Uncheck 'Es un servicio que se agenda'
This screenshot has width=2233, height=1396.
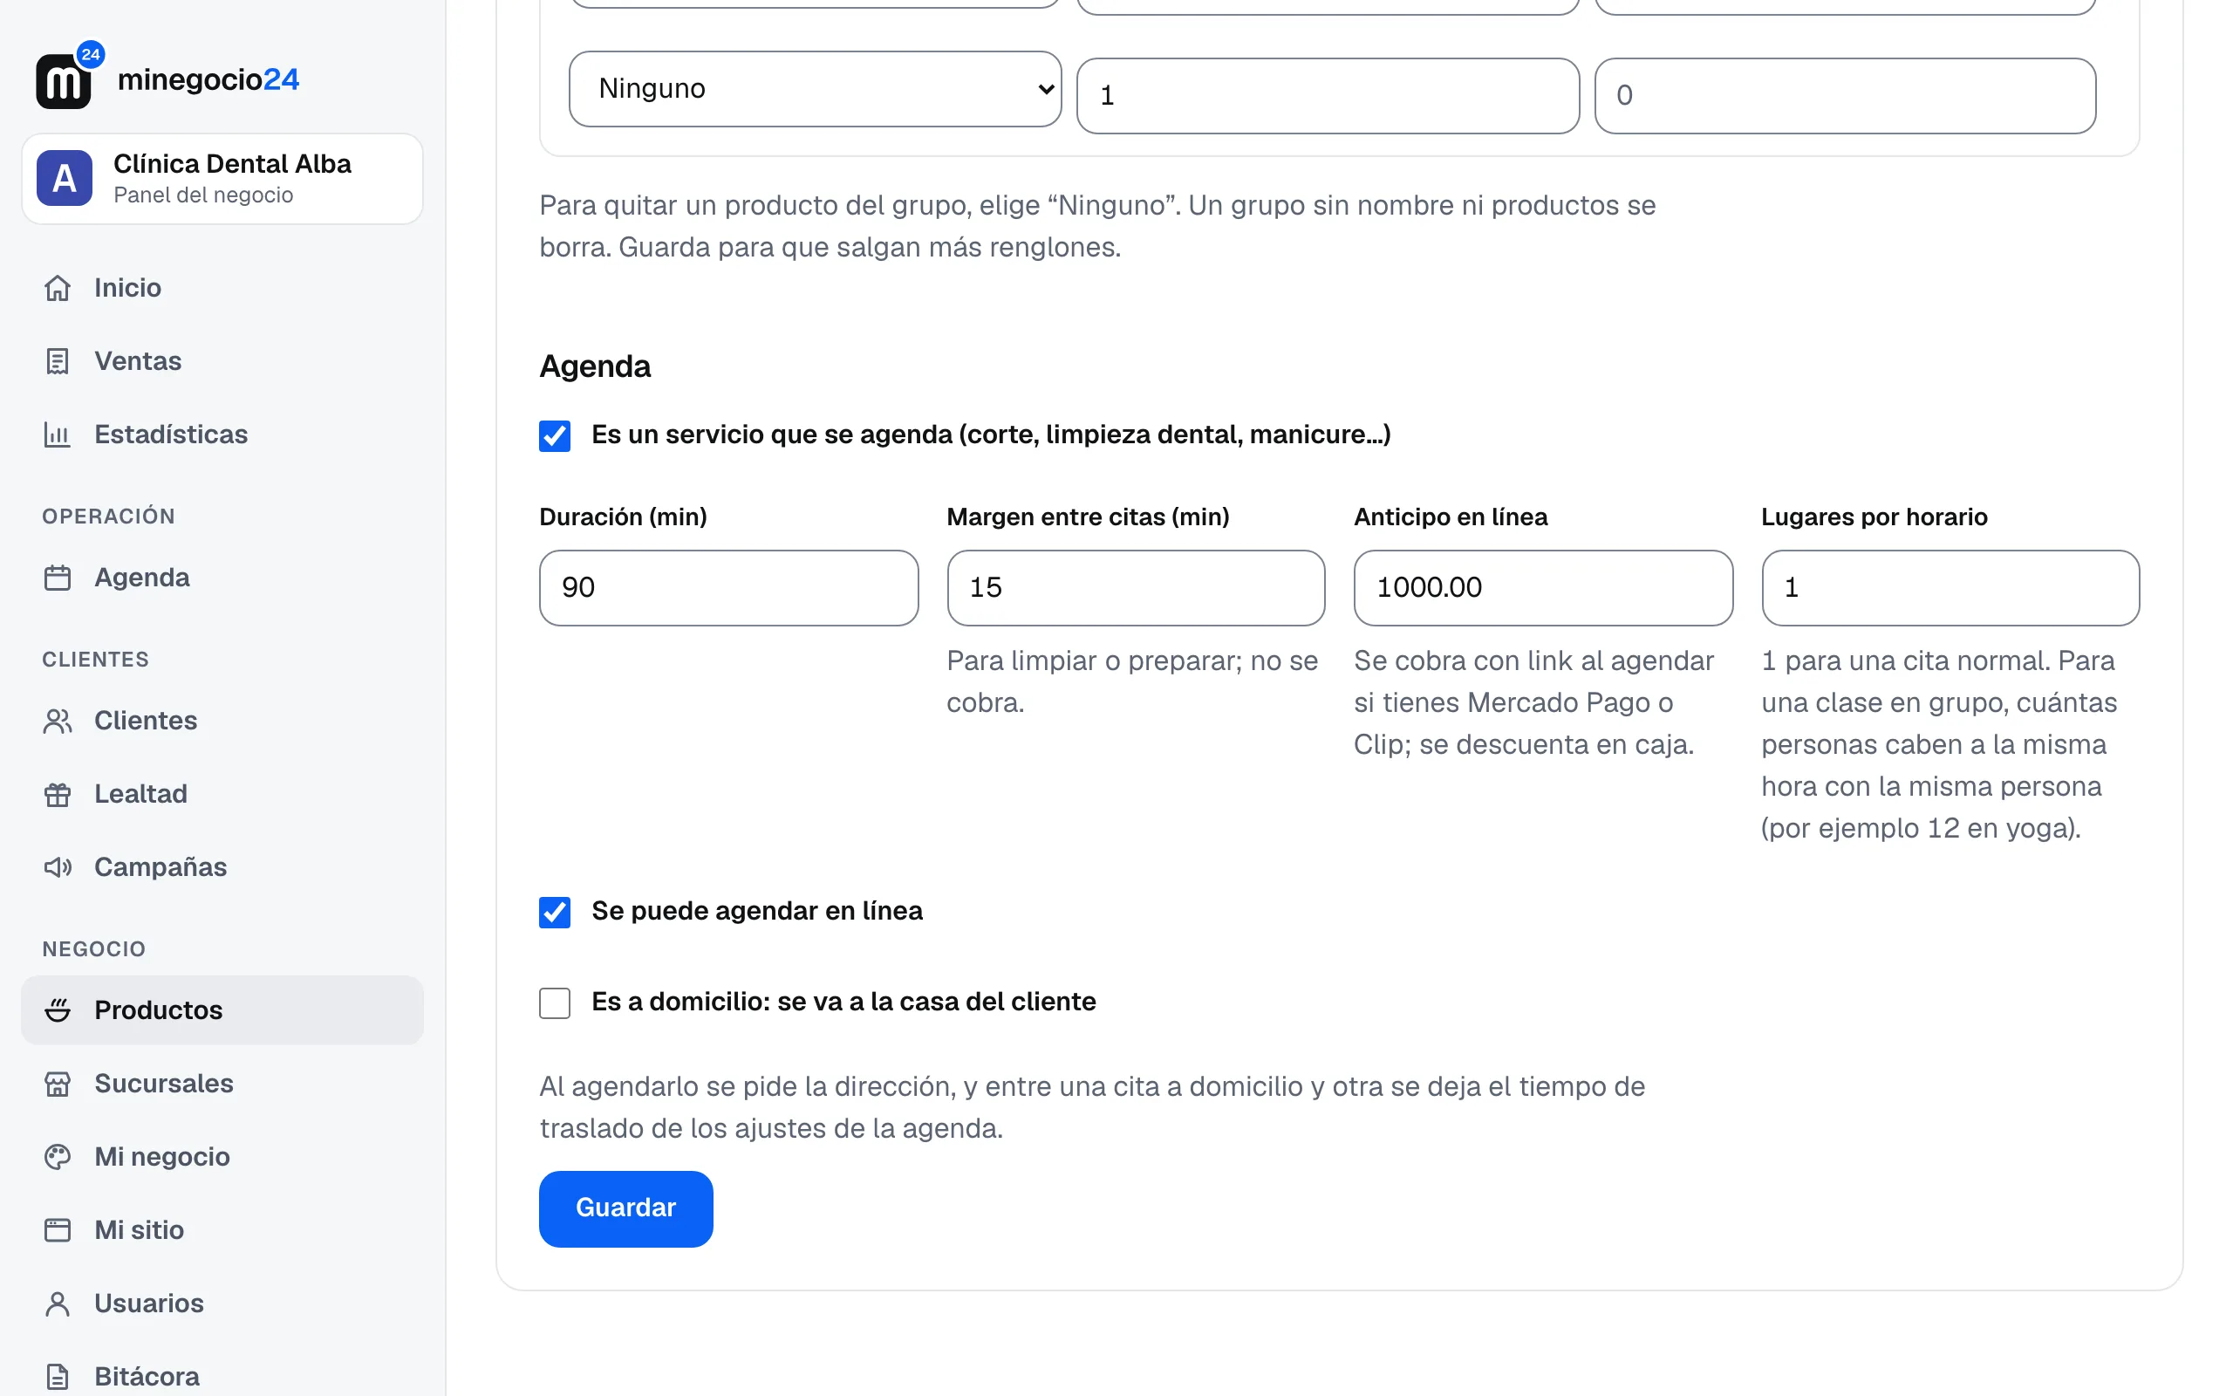(555, 435)
